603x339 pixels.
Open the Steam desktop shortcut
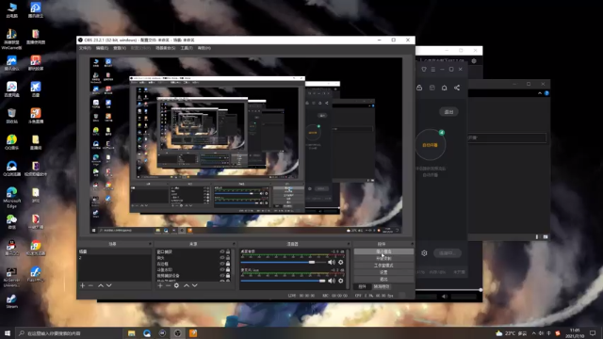(11, 301)
